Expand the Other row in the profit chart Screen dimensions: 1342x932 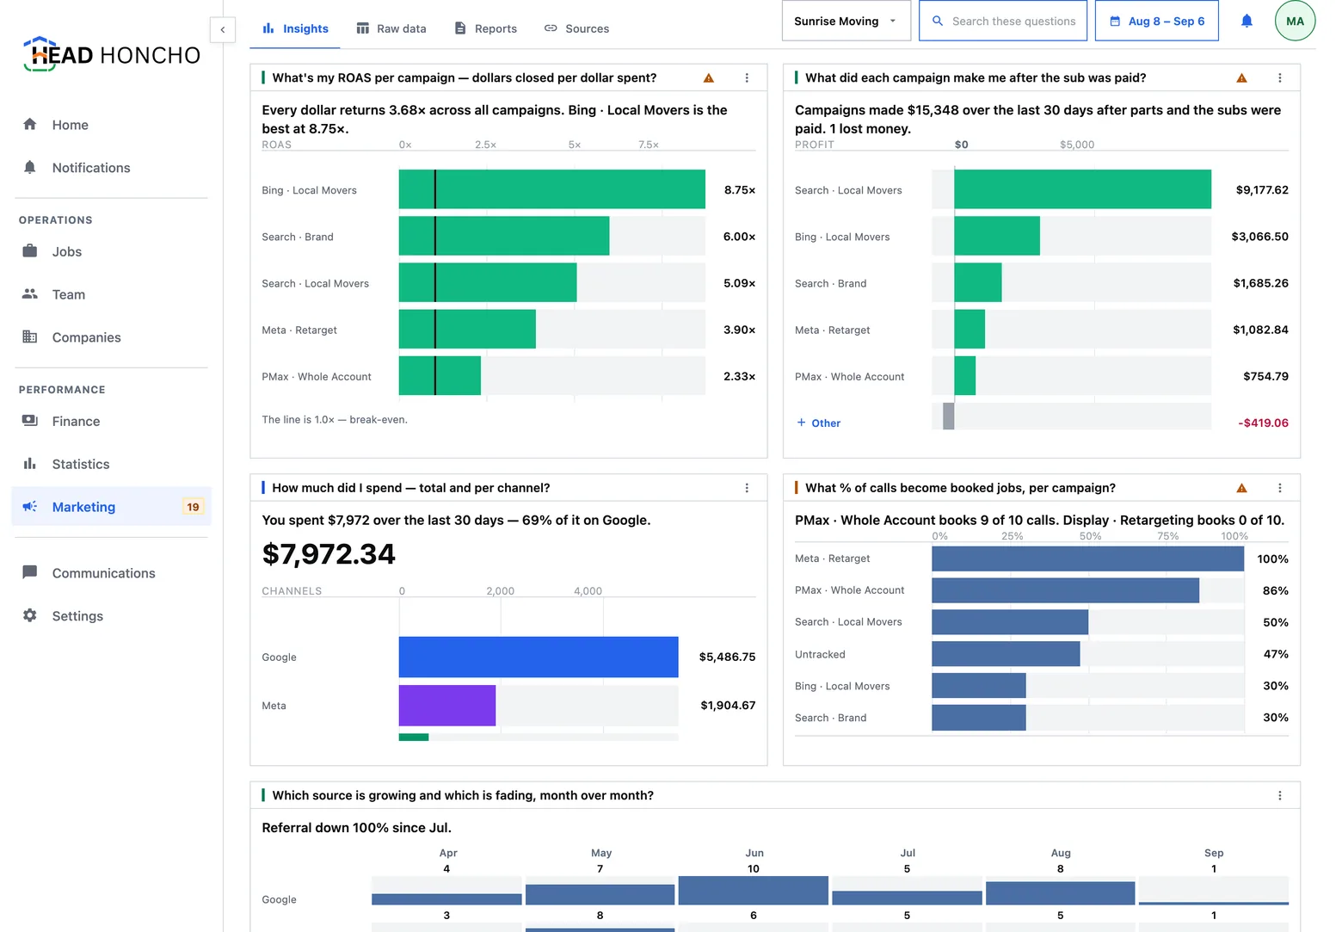[x=818, y=423]
